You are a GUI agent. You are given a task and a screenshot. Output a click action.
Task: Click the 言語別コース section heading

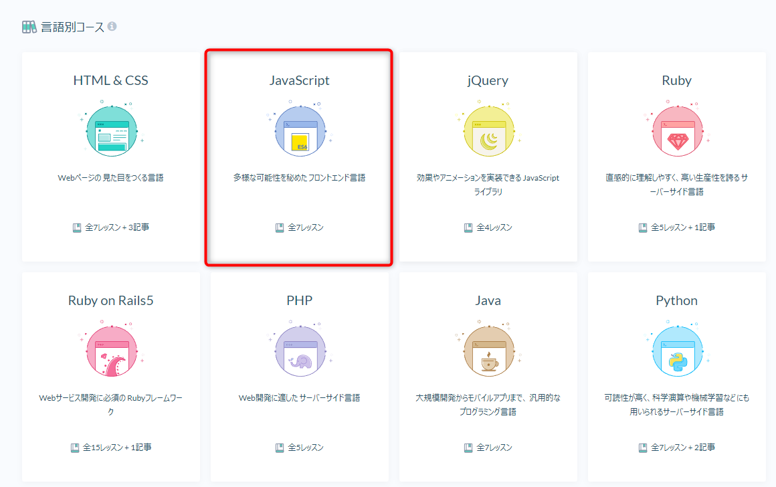pos(73,27)
